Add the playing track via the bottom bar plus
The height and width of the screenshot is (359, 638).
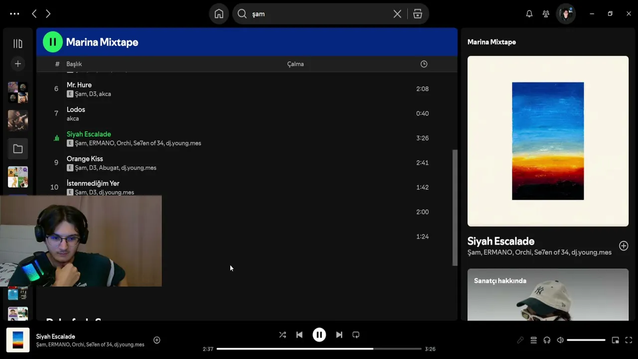157,340
